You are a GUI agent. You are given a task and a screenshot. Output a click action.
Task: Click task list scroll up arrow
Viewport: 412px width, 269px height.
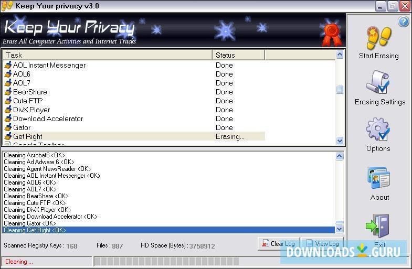coord(340,55)
